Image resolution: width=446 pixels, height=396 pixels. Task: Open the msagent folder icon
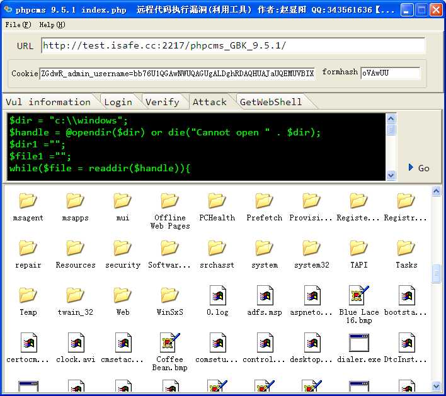(x=28, y=200)
